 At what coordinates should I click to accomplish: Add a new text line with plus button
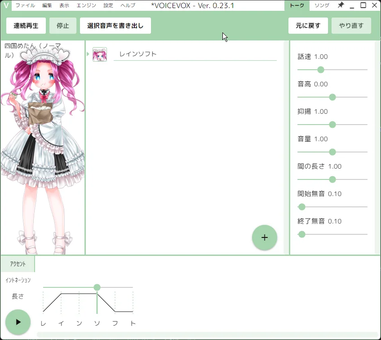[x=265, y=237]
